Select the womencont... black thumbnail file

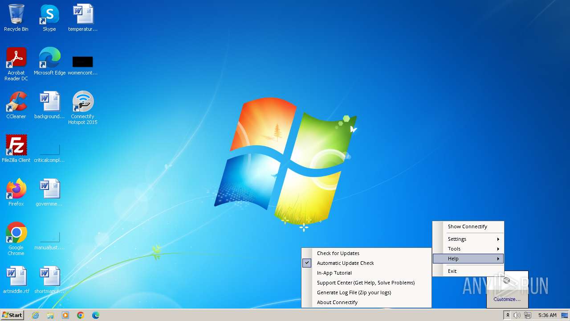coord(83,65)
